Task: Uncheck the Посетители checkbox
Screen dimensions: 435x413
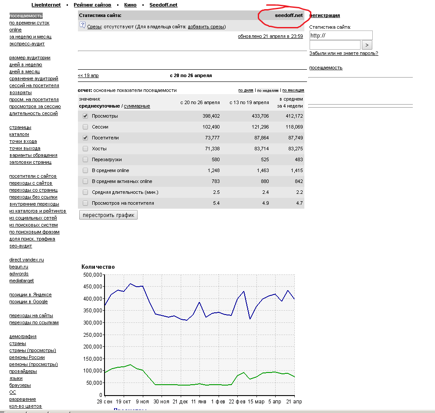Action: point(85,138)
